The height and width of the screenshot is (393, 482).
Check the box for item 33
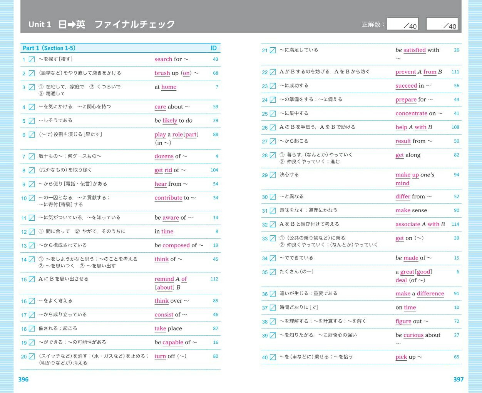pos(273,238)
